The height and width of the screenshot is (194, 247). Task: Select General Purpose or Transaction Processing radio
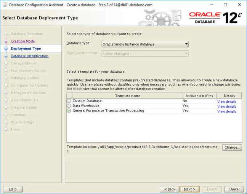coord(69,111)
